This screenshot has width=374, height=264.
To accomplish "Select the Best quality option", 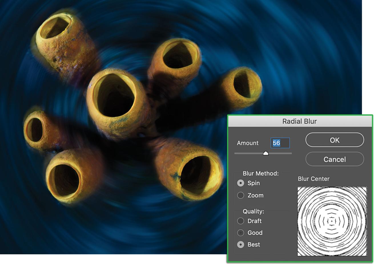I will point(241,245).
